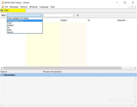
Task: Maximize the MiTeC Mail Viewer window
Action: [125, 3]
